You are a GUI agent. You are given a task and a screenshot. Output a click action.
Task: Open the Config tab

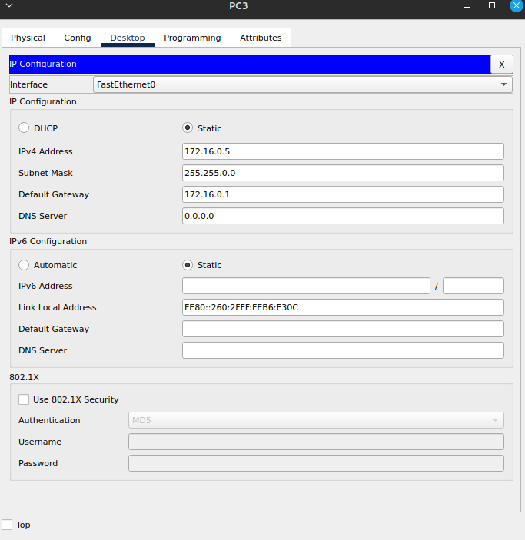click(77, 38)
